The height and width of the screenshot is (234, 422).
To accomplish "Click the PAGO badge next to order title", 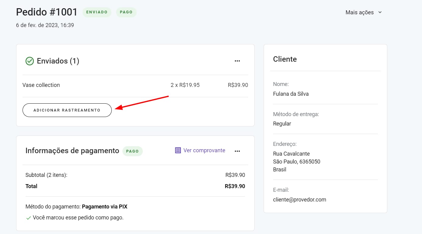I will click(x=126, y=12).
